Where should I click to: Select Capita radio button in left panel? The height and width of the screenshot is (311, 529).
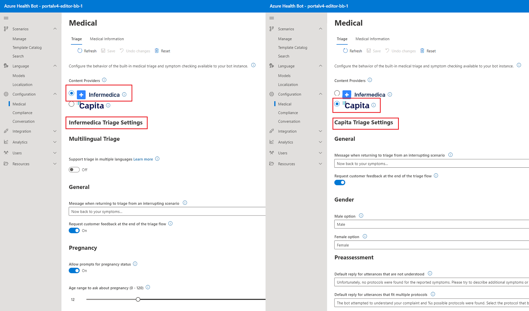[x=72, y=104]
